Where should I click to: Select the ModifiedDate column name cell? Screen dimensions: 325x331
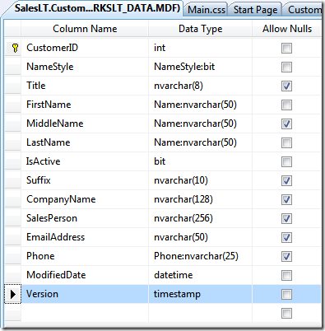point(85,275)
